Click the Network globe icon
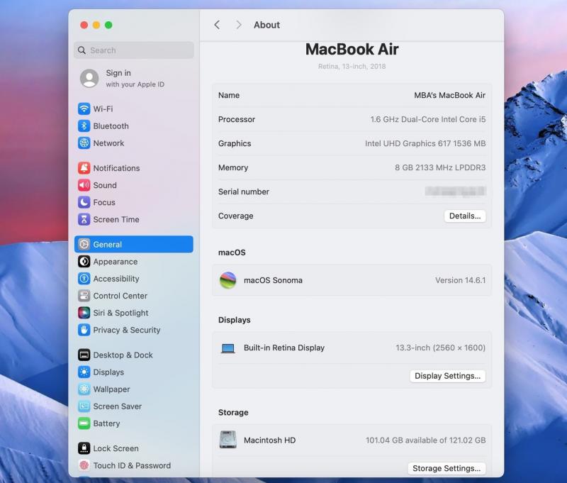 84,143
